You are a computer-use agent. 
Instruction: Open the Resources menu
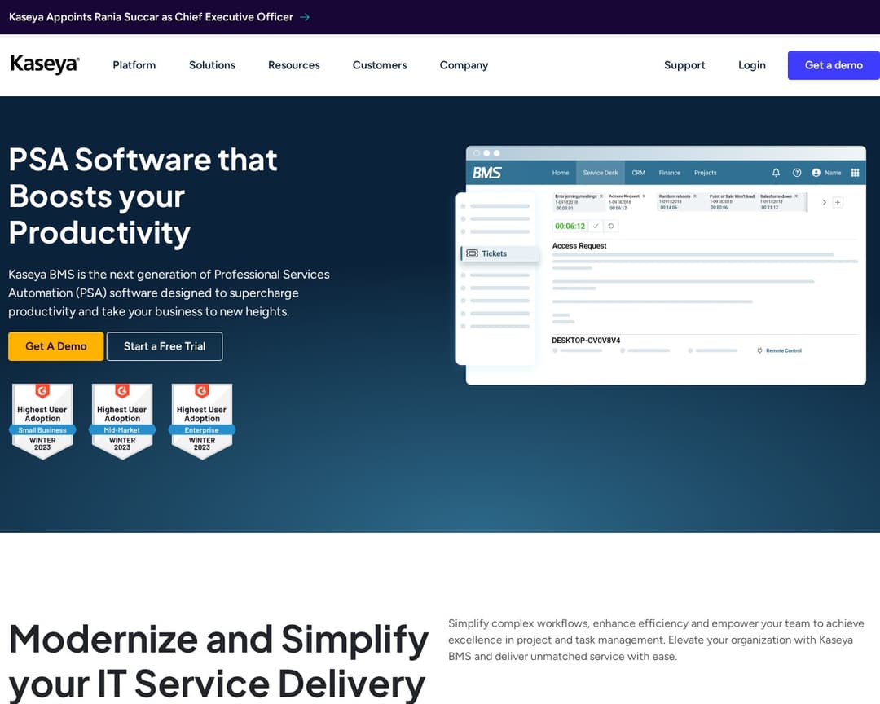click(x=294, y=65)
